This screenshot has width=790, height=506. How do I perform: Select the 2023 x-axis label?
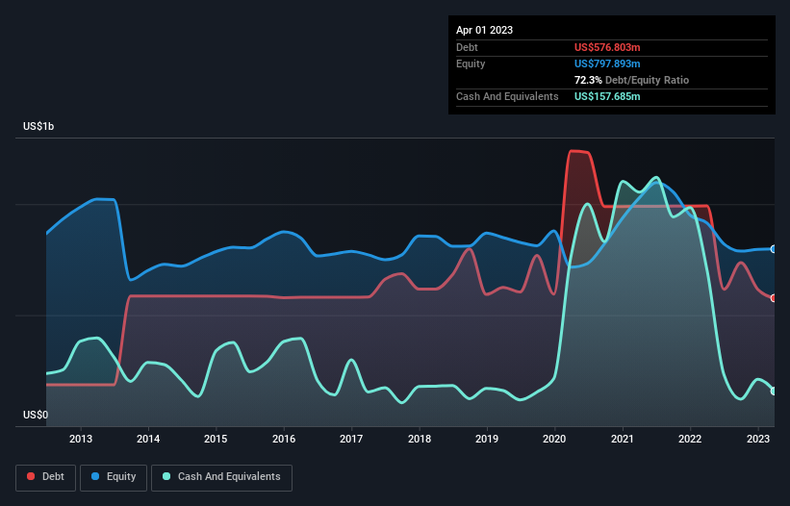[x=757, y=439]
